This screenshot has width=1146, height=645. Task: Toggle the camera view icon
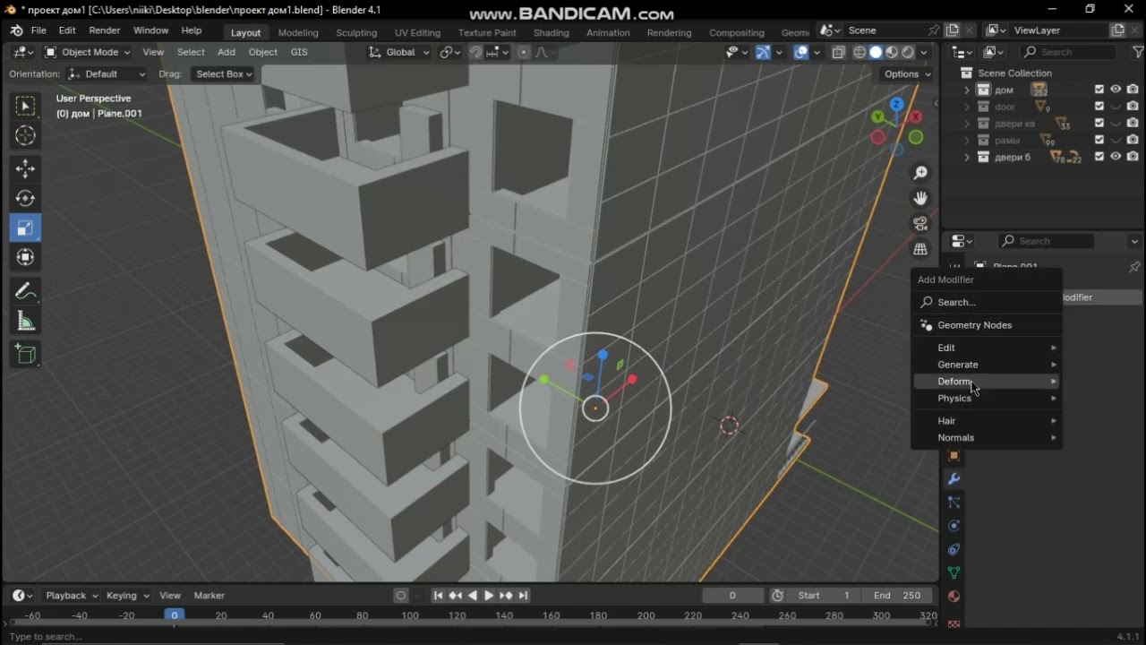click(920, 224)
